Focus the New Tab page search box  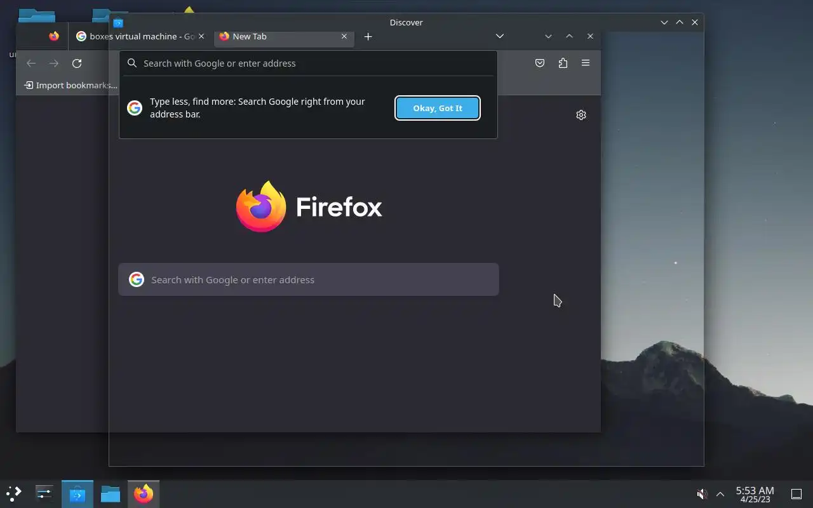[x=309, y=279]
